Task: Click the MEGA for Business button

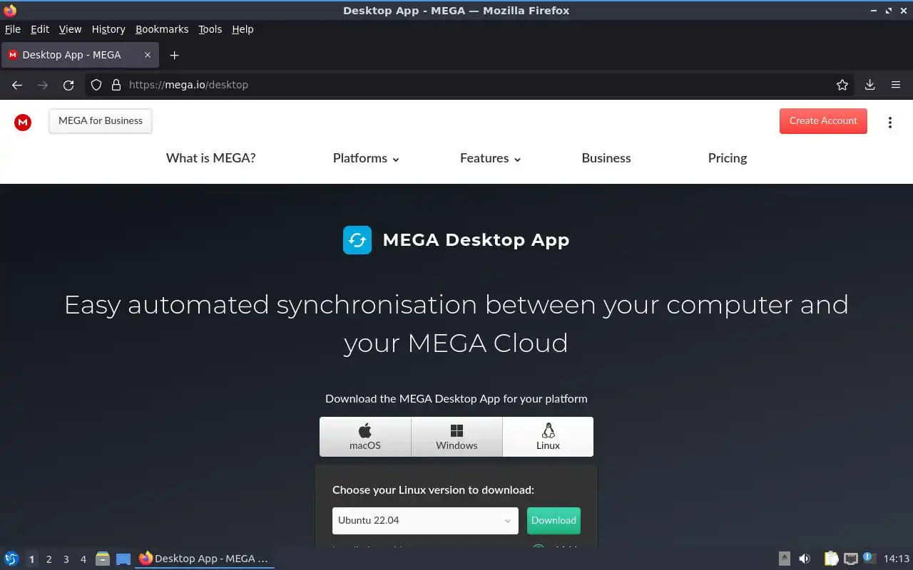Action: point(101,121)
